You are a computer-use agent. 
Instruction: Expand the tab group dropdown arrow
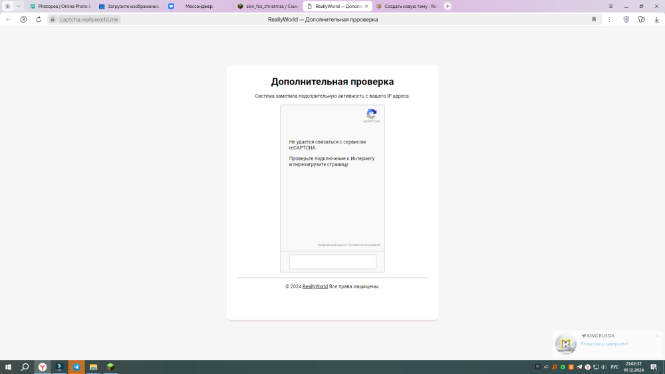click(x=19, y=7)
